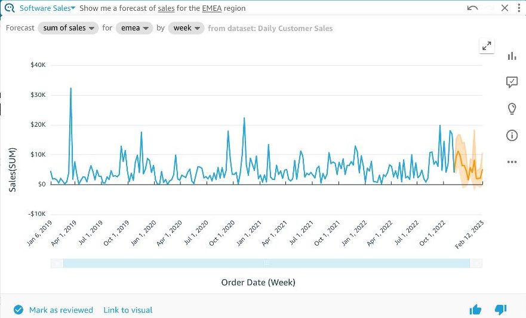Click the undo arrow icon
This screenshot has height=318, width=526.
click(x=473, y=8)
